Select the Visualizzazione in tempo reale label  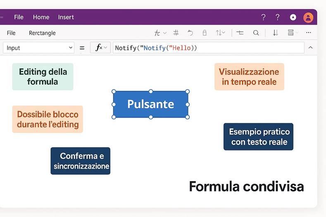pyautogui.click(x=249, y=77)
